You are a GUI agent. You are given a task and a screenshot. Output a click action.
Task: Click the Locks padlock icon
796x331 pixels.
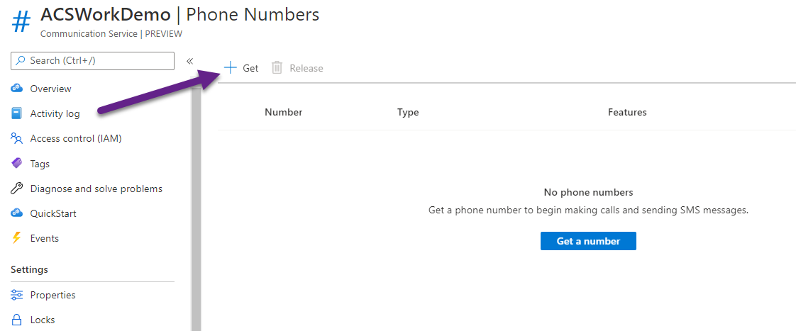[17, 320]
